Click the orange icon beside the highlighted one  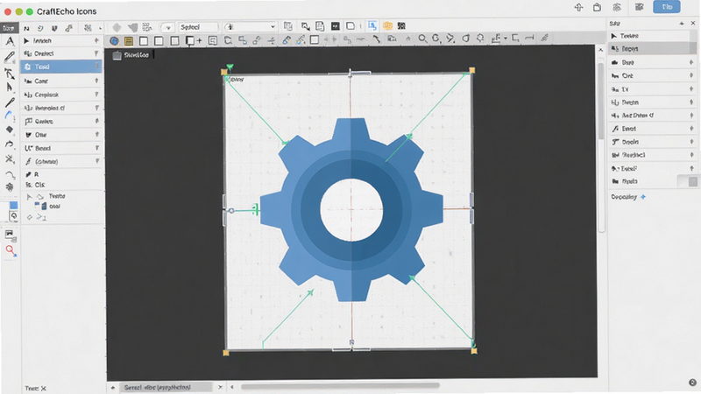click(x=387, y=26)
